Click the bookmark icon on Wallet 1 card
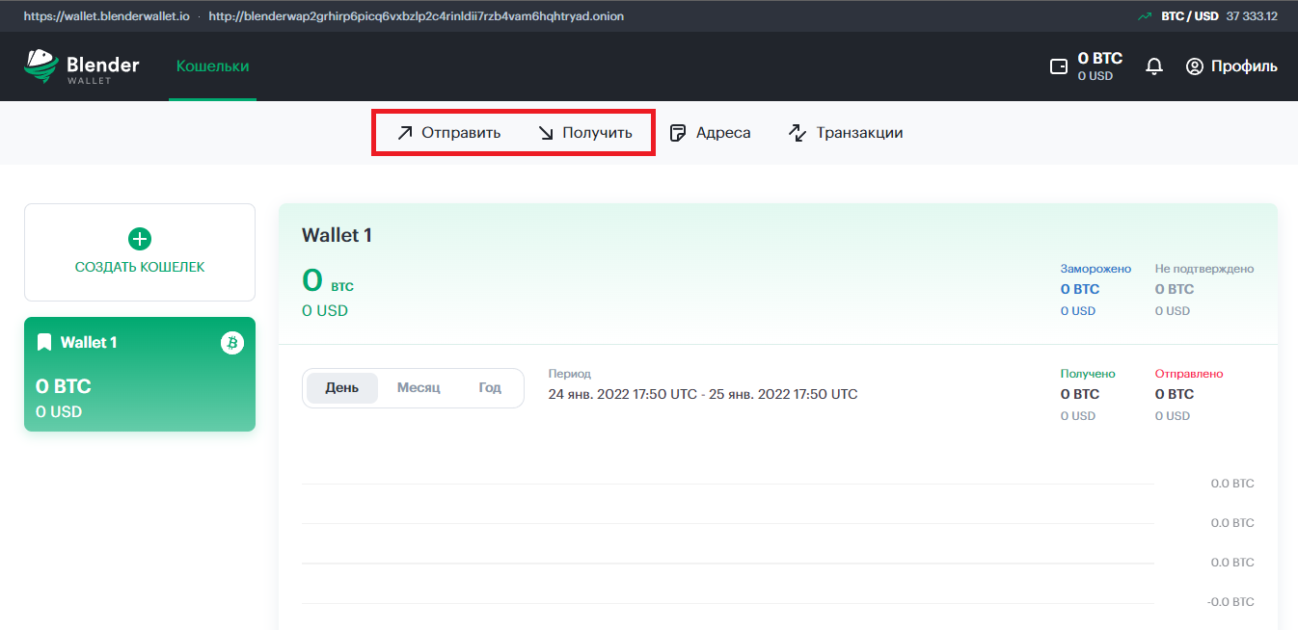Screen dimensions: 1298x630 [x=44, y=342]
